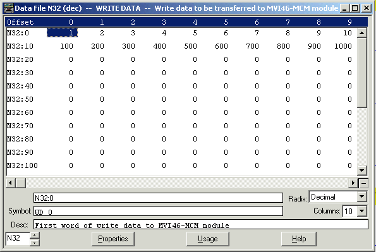
Task: Click the split minus button beside horizontal scrollbar
Action: tap(363, 183)
